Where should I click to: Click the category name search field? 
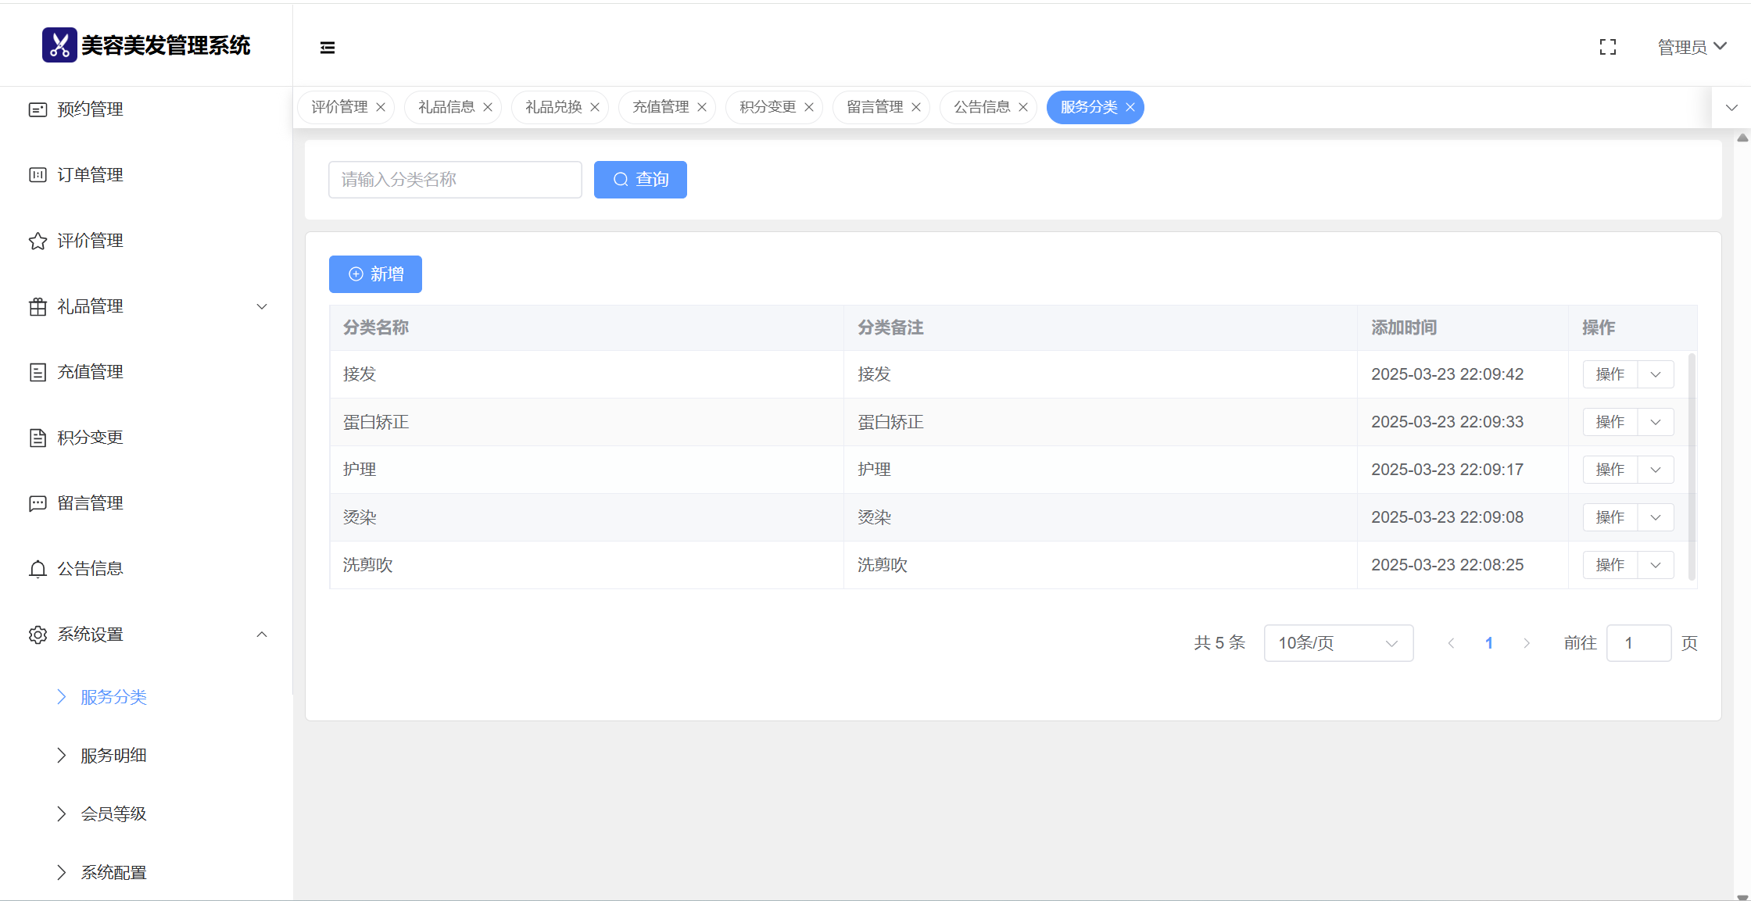[455, 180]
